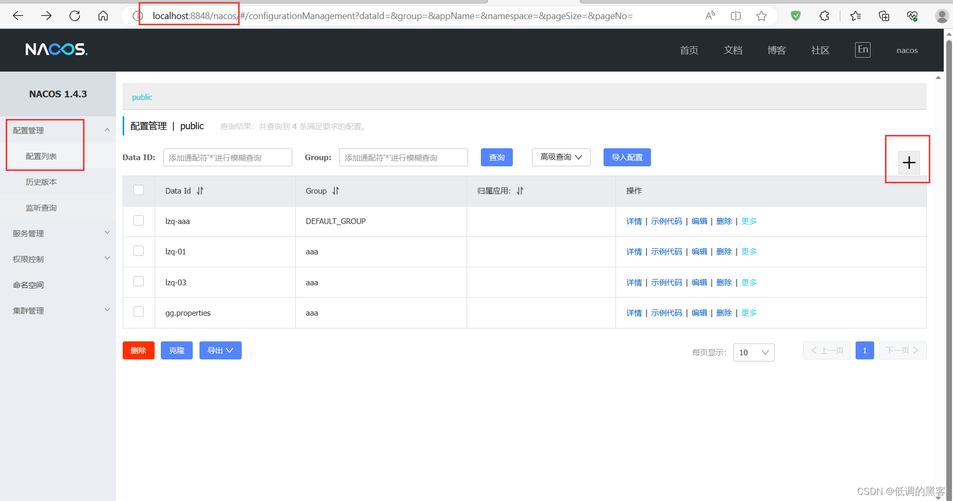Click the browser address bar URL
953x501 pixels.
coord(393,16)
